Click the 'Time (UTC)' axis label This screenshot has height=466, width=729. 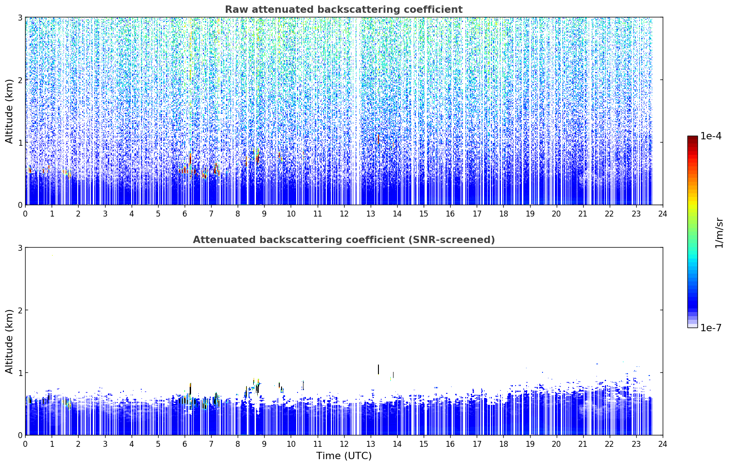[x=344, y=456]
